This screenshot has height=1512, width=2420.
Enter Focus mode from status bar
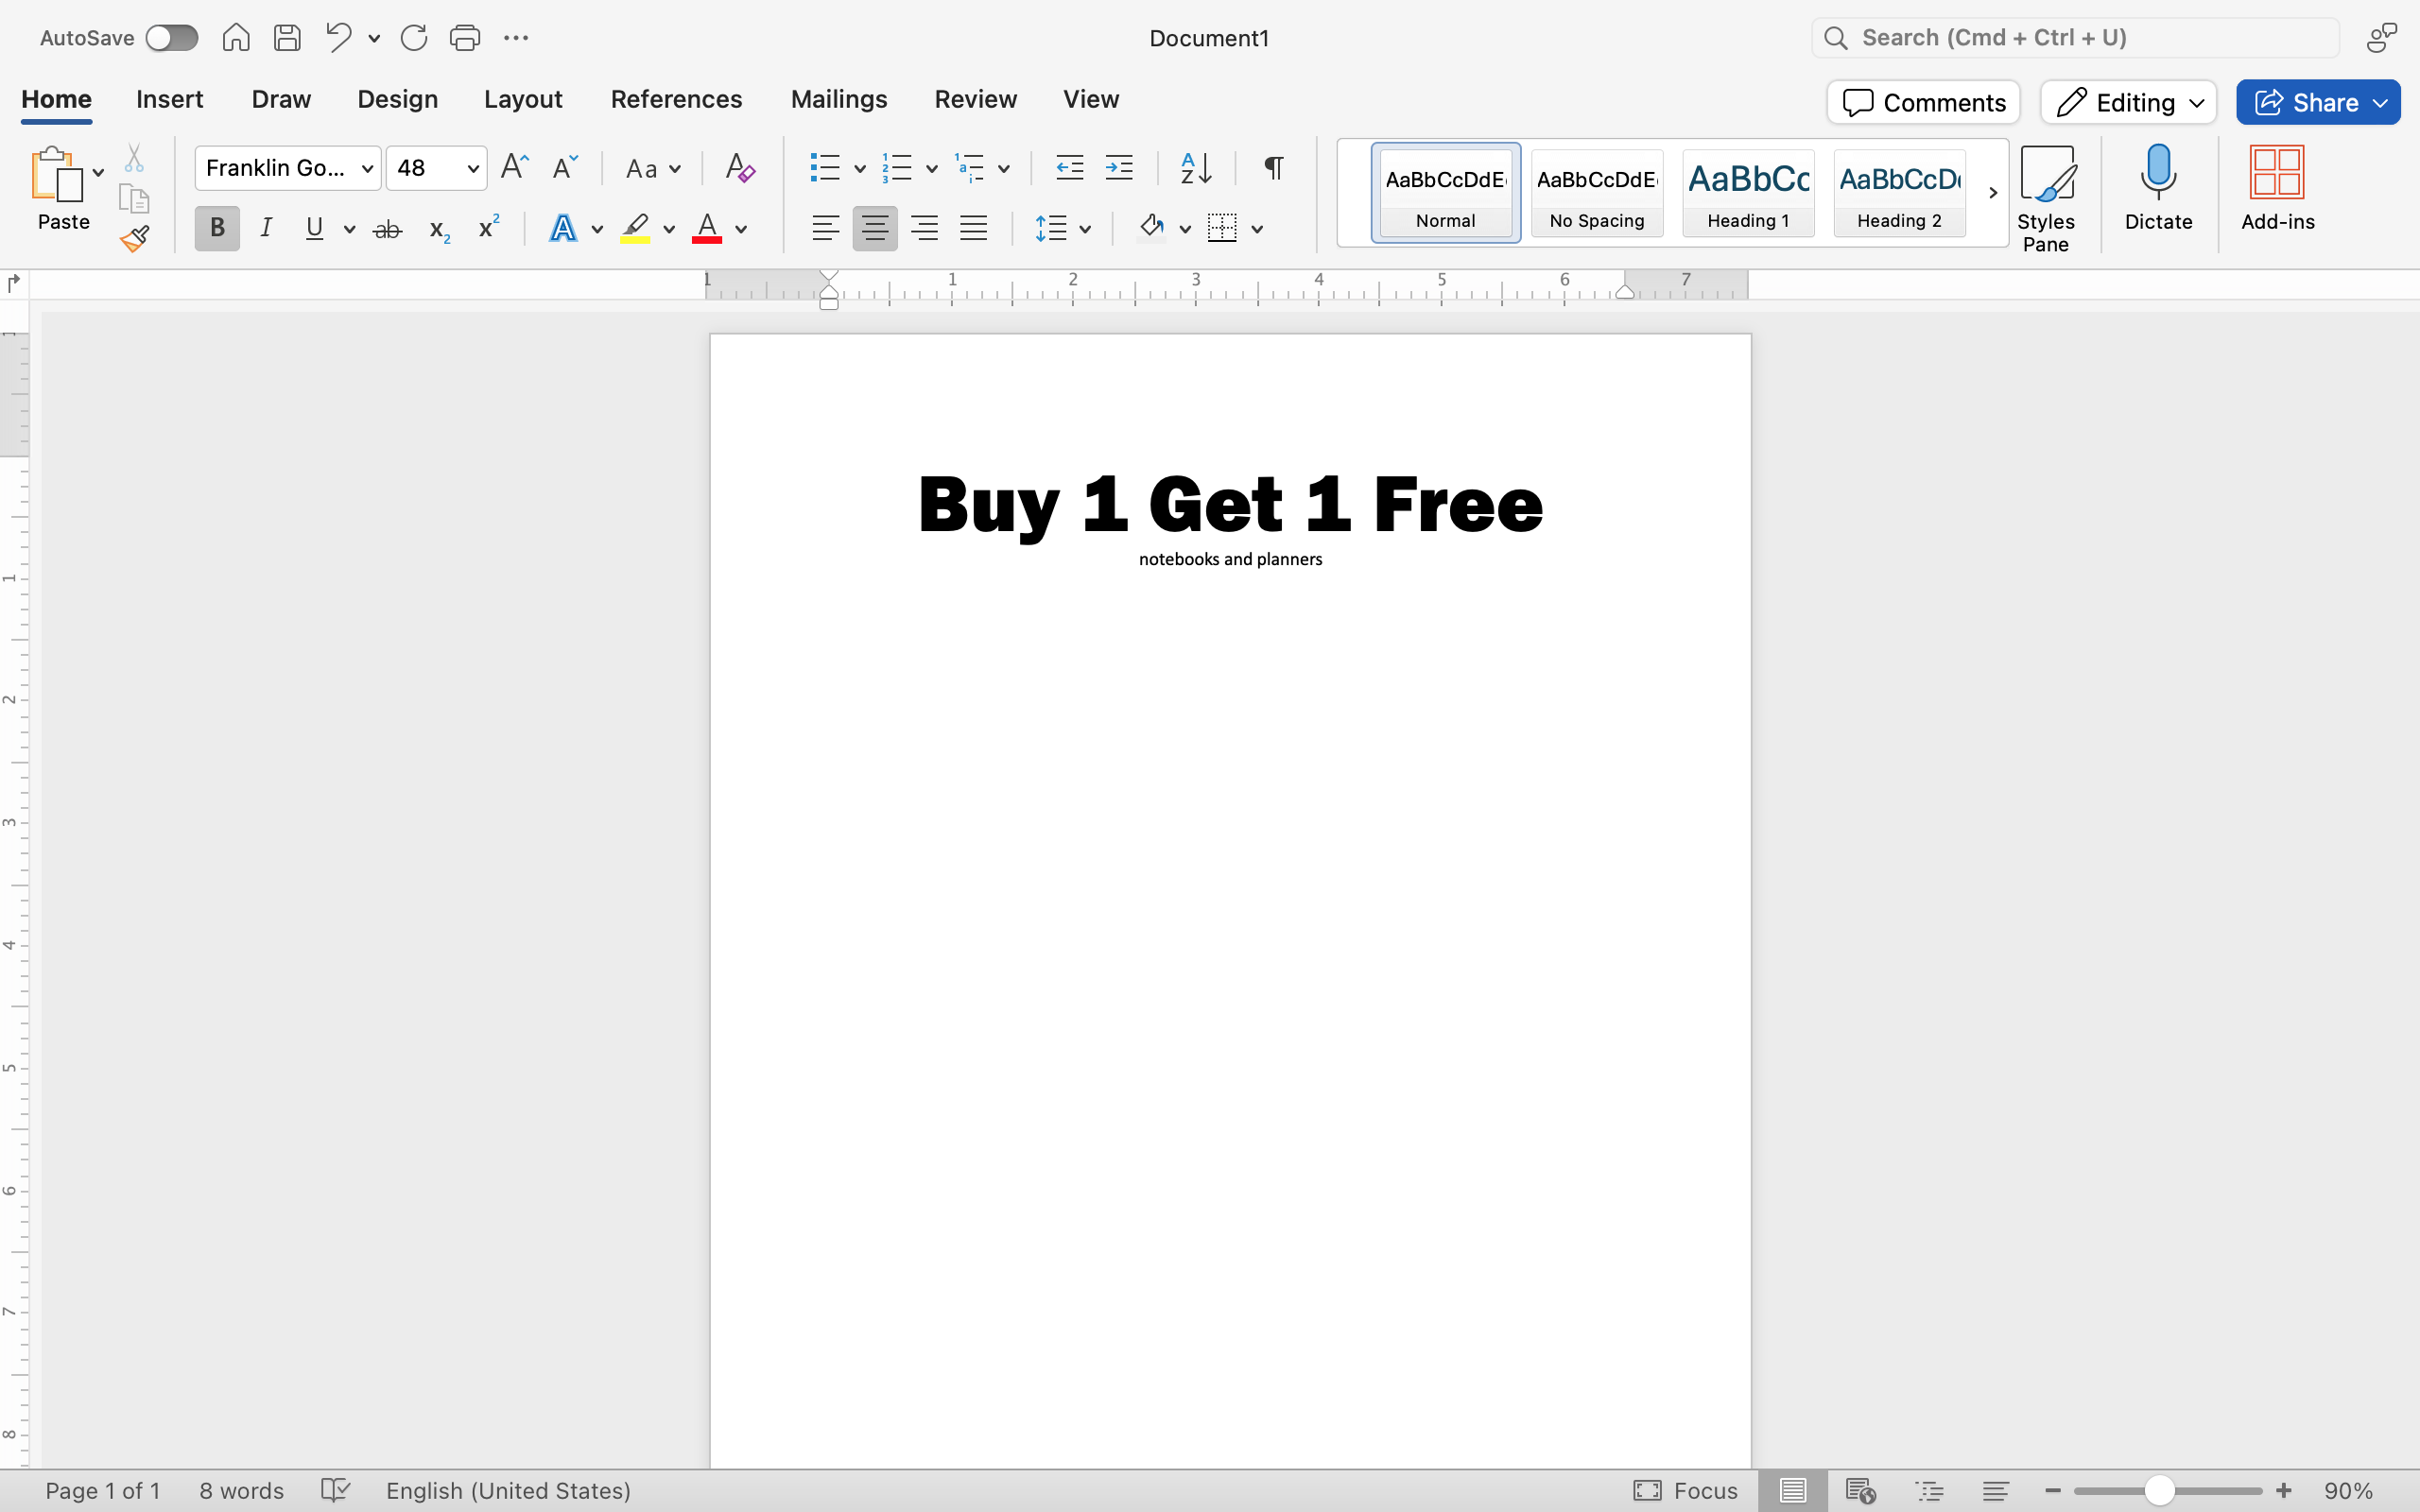click(1686, 1490)
